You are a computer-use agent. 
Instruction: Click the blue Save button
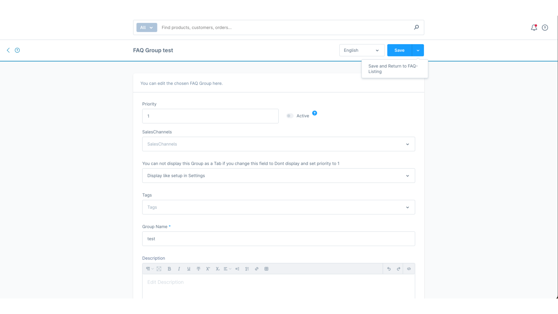[x=399, y=50]
